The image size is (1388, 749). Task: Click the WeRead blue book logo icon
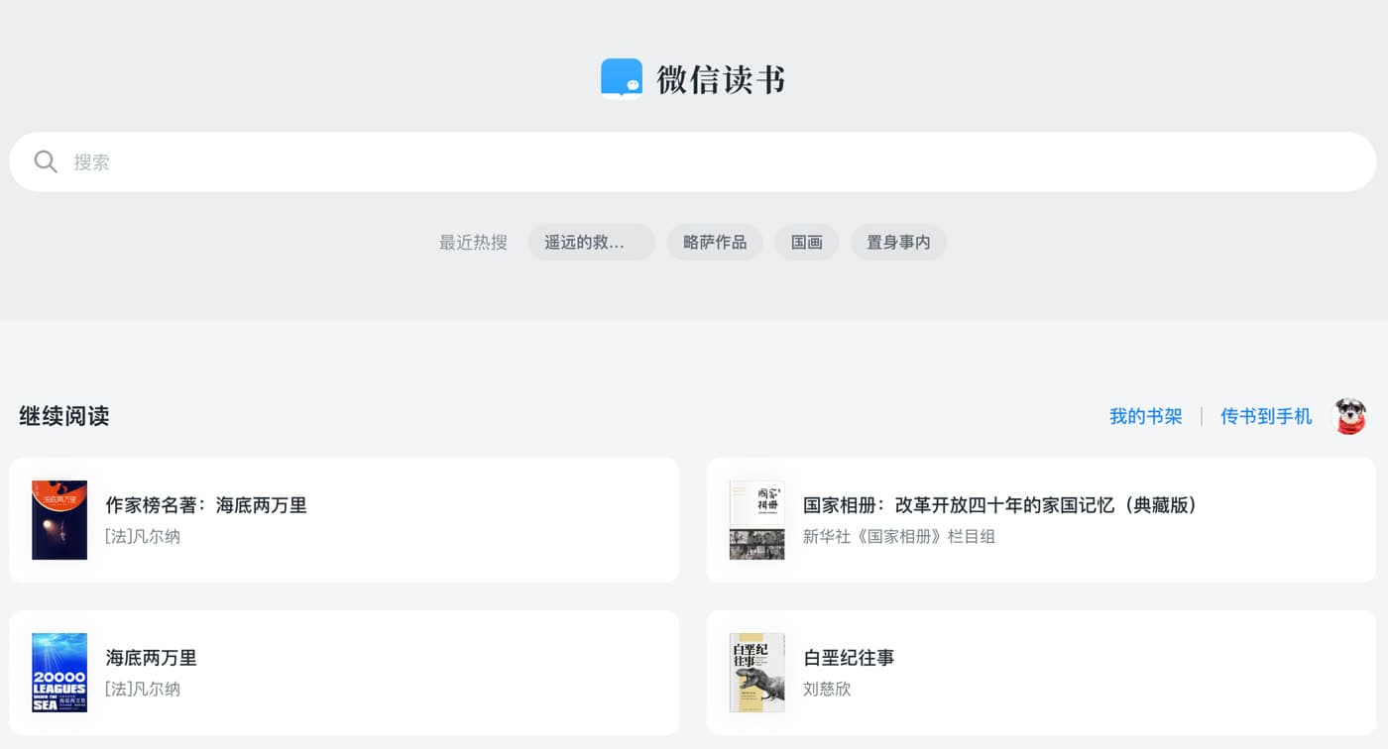(622, 79)
